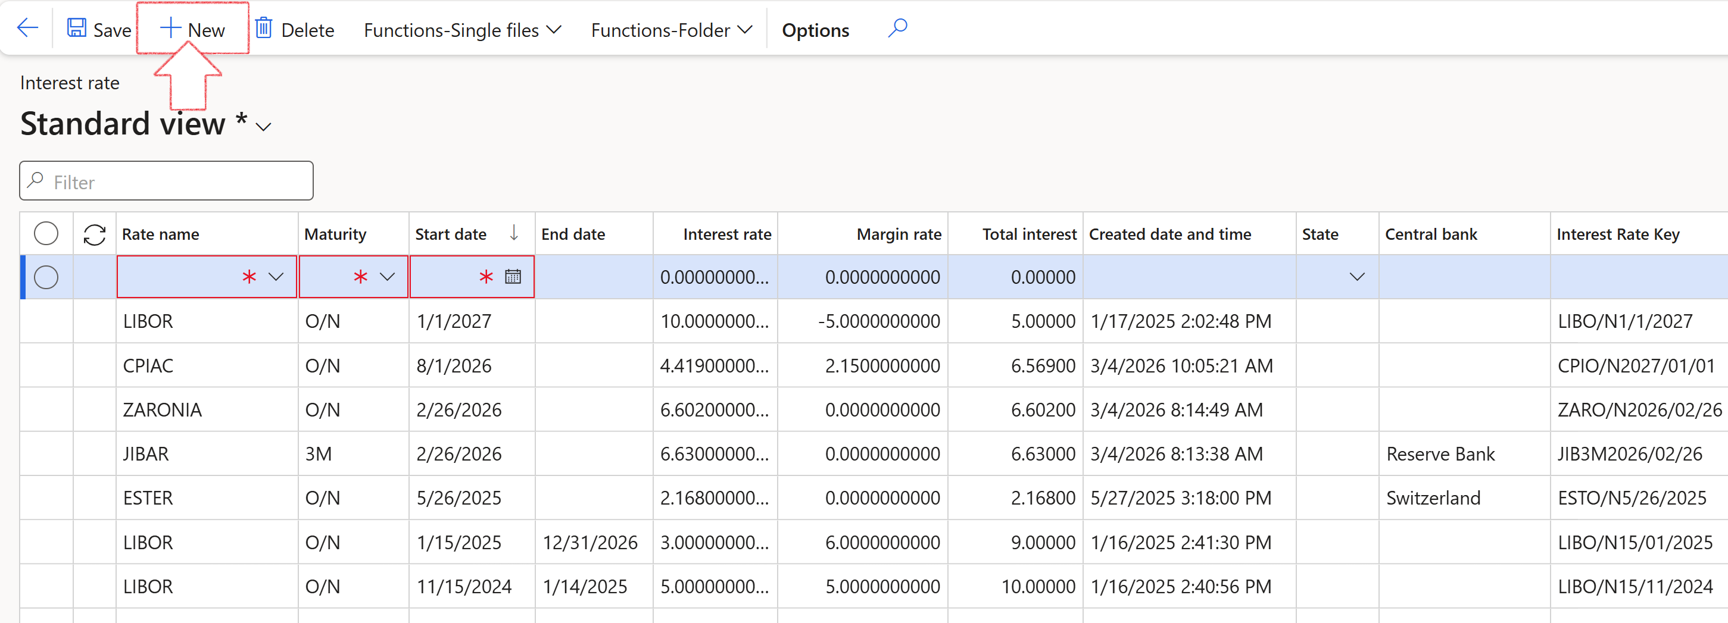1728x623 pixels.
Task: Click the Save disk icon
Action: tap(76, 28)
